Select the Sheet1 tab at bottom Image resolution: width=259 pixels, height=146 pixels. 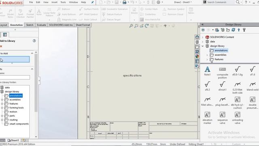[13, 140]
